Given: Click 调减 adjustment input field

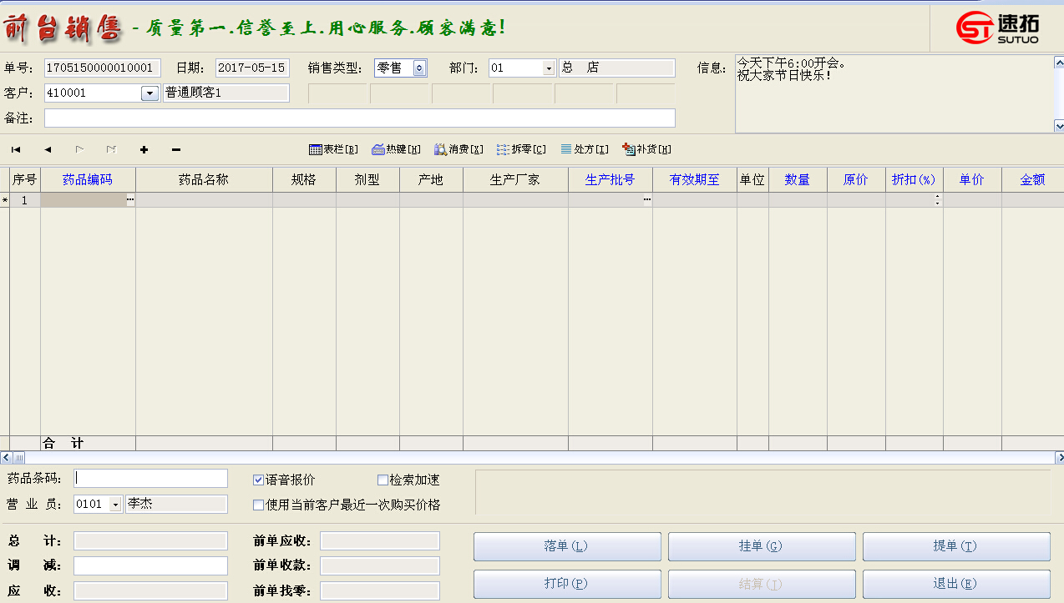Looking at the screenshot, I should [x=150, y=565].
